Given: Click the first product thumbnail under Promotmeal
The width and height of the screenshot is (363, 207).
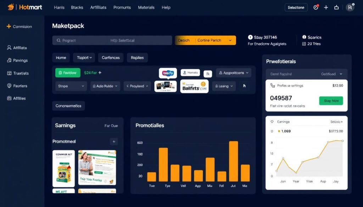Looking at the screenshot, I should click(64, 168).
